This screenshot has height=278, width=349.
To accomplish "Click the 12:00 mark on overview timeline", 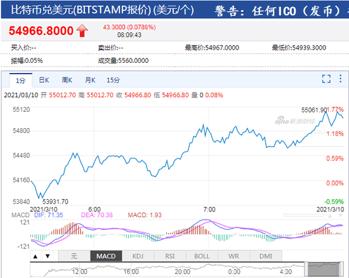I will pos(80,272).
